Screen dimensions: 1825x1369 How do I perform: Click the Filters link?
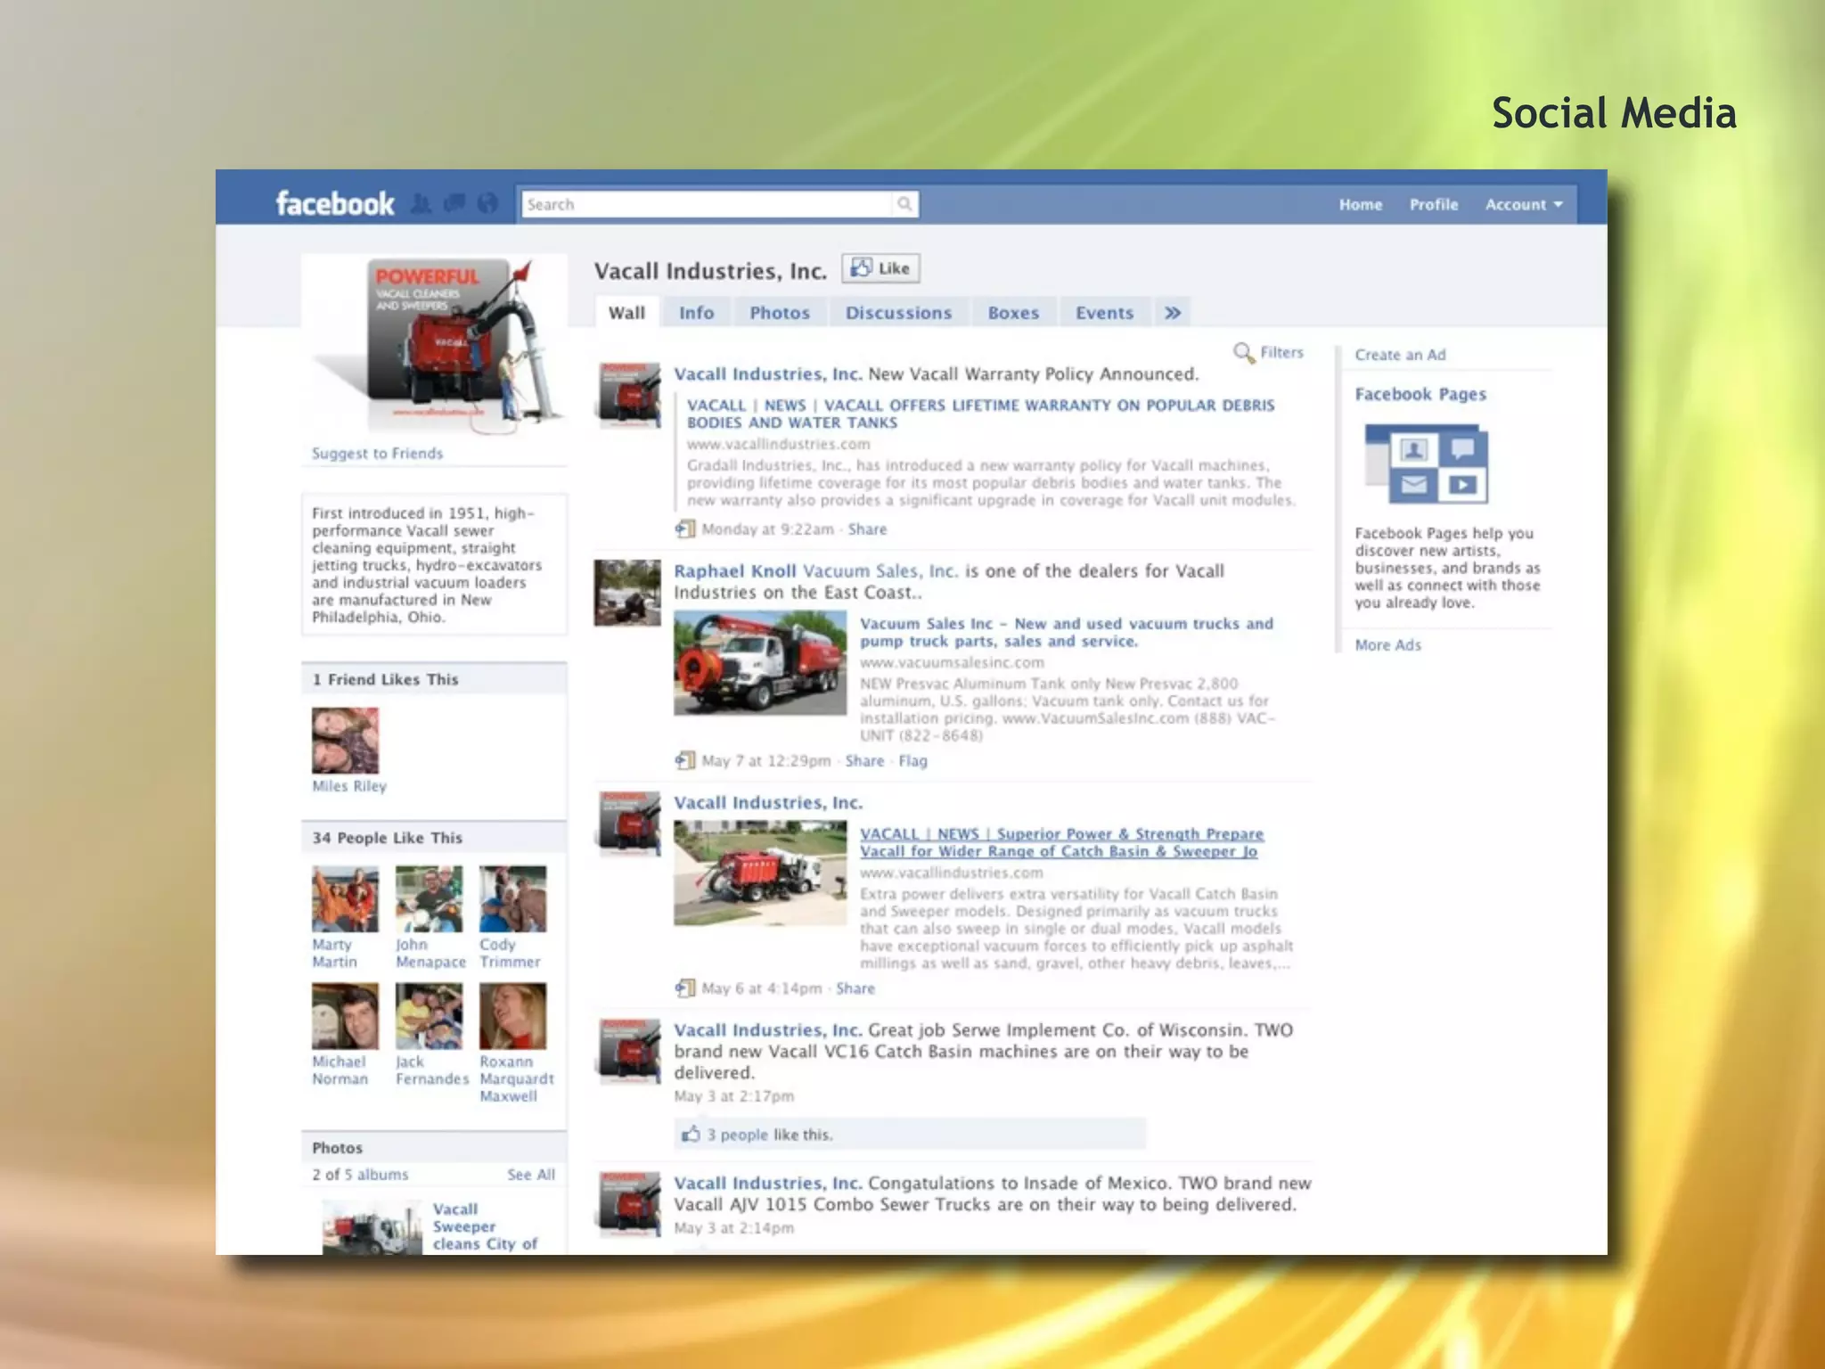[1281, 352]
